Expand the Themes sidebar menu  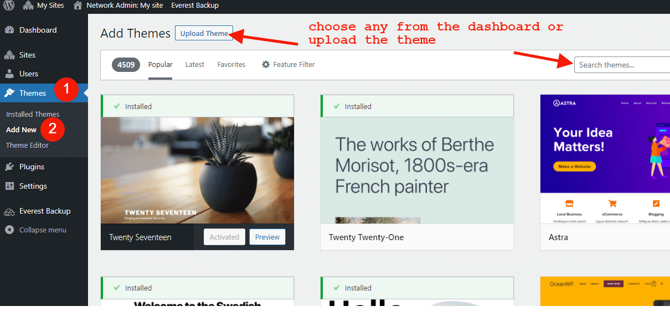coord(32,93)
